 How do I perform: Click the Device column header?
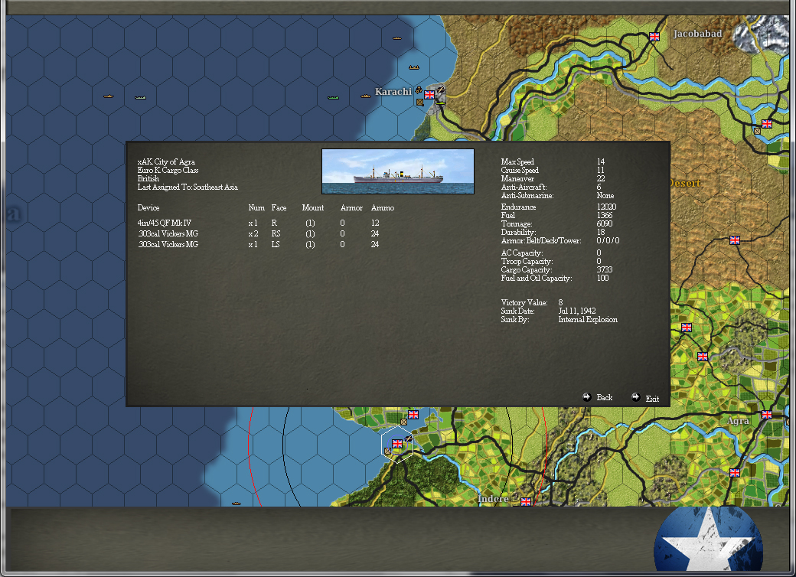(x=148, y=207)
